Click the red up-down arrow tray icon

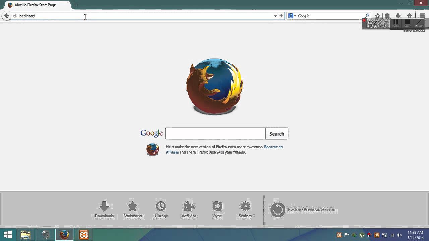pyautogui.click(x=369, y=235)
